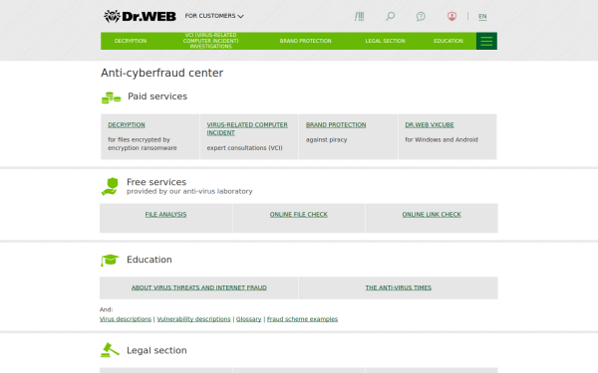Open The Anti-Virus Times link
This screenshot has height=373, width=598.
pyautogui.click(x=398, y=287)
